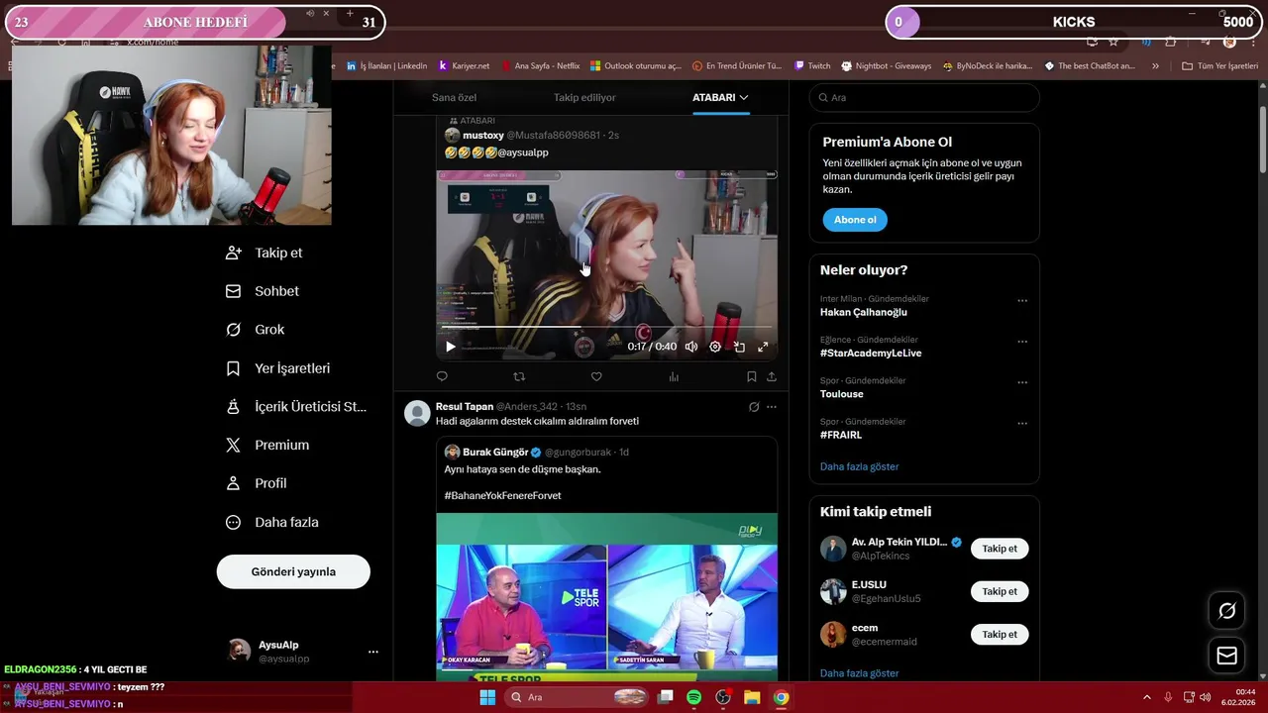
Task: Open floating messages envelope button
Action: pos(1226,656)
